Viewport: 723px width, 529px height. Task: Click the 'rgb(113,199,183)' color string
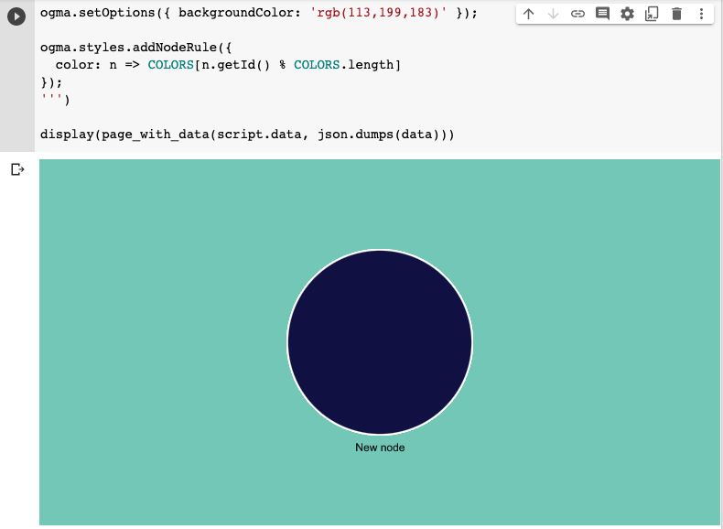coord(379,13)
